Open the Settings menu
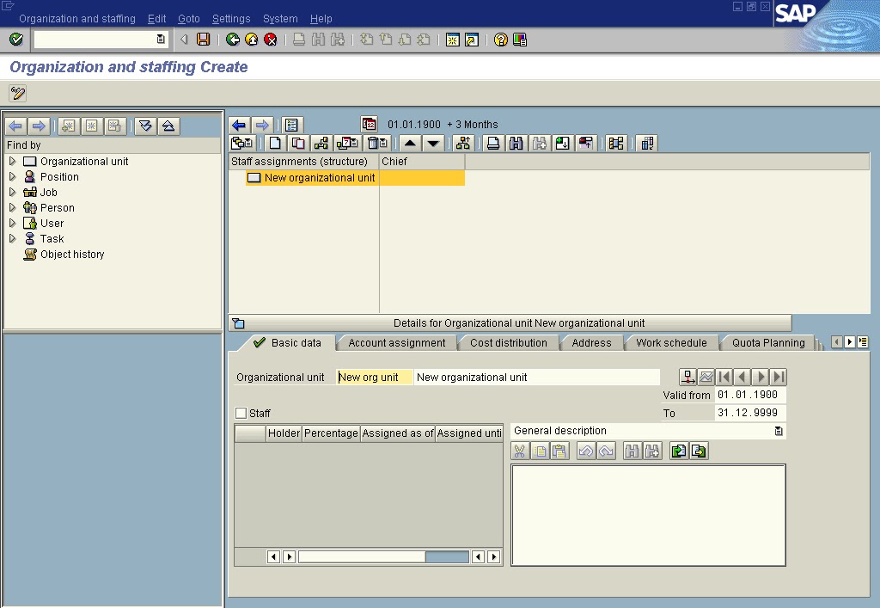Screen dimensions: 880x608 tap(230, 18)
